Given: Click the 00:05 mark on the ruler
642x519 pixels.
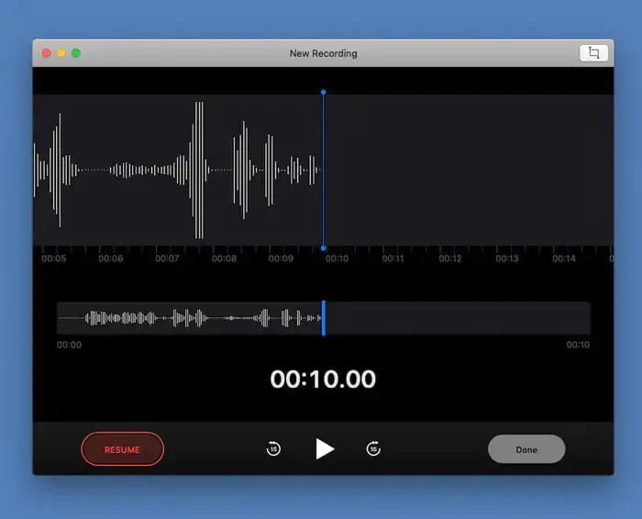Looking at the screenshot, I should pos(53,259).
